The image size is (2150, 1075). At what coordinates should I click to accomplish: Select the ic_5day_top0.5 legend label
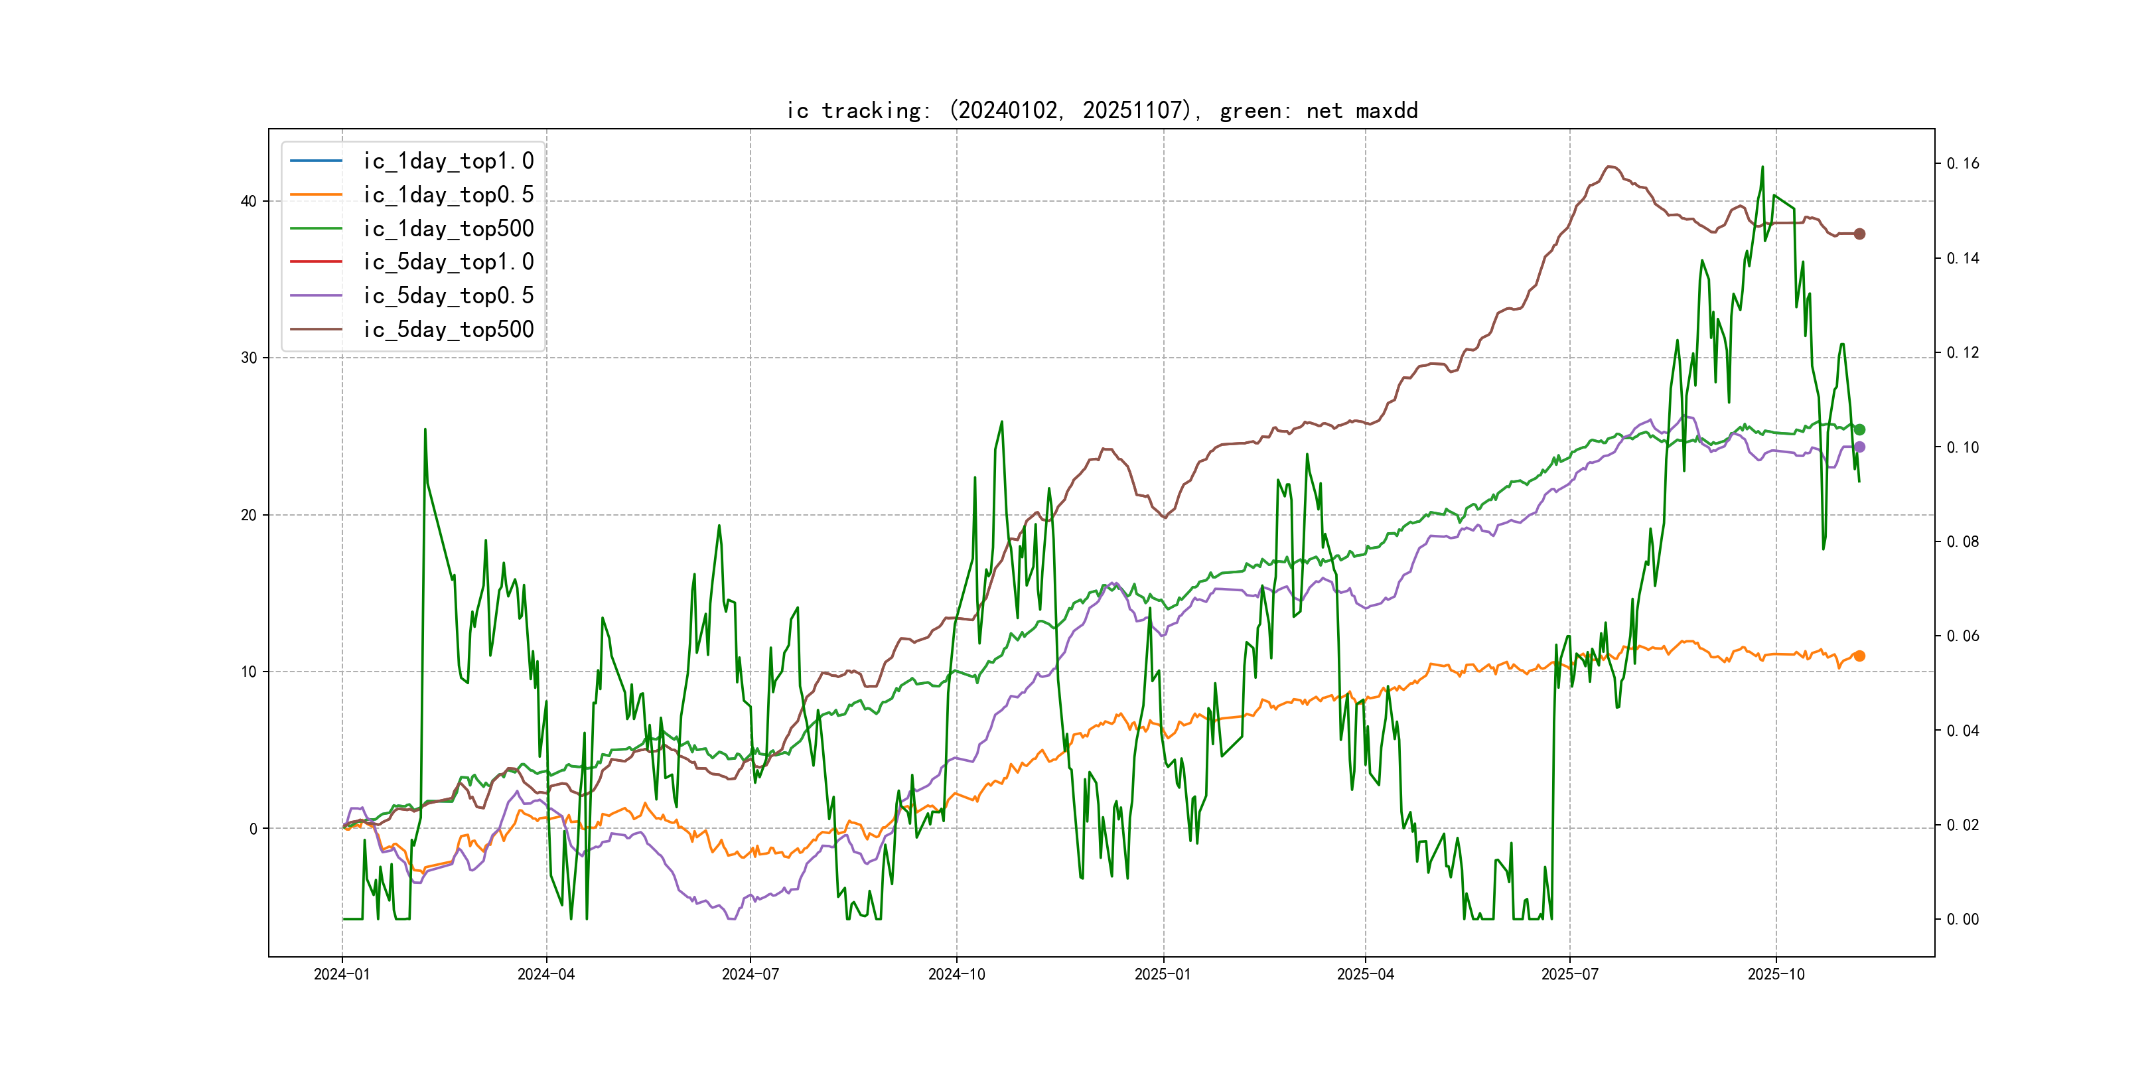pos(448,295)
